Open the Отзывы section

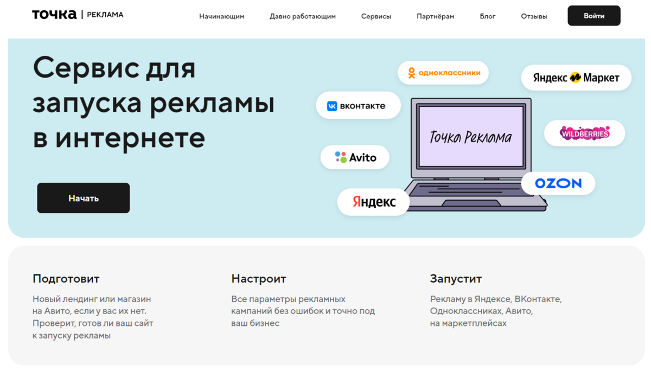click(x=534, y=16)
